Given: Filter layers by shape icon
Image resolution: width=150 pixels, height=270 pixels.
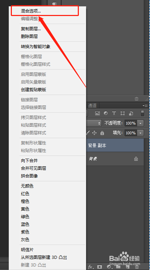Looking at the screenshot, I should coord(122,113).
